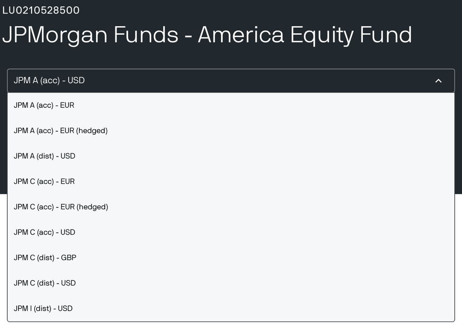This screenshot has height=331, width=462.
Task: Click the ISIN code LU0210528500
Action: pyautogui.click(x=41, y=10)
